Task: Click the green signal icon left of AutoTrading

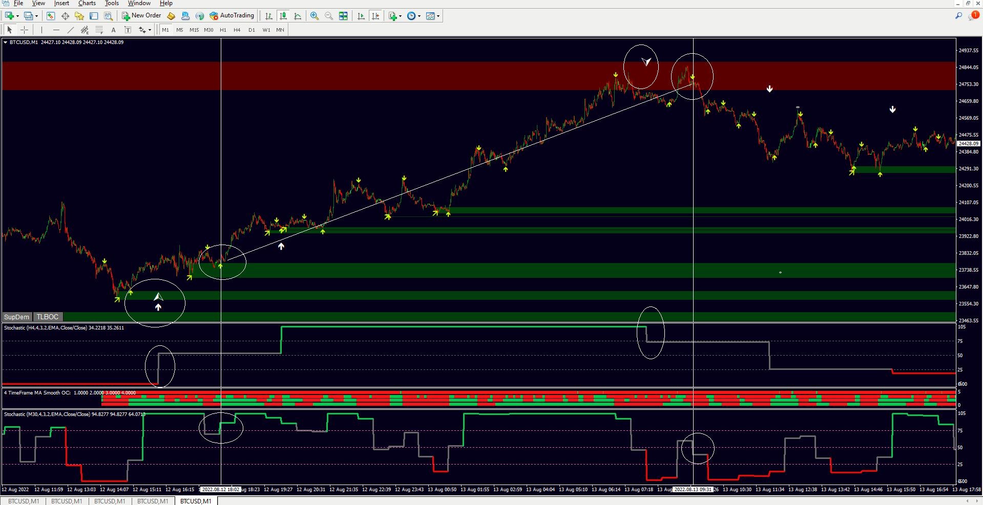Action: 200,16
